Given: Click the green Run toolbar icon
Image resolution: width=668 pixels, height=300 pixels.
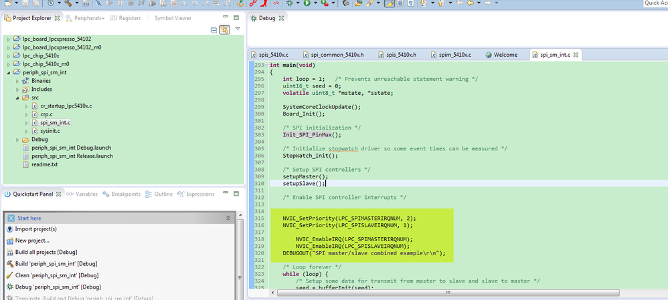Looking at the screenshot, I should [x=307, y=3].
